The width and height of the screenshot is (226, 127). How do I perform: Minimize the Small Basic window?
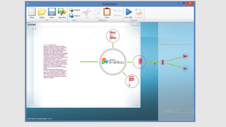[179, 3]
